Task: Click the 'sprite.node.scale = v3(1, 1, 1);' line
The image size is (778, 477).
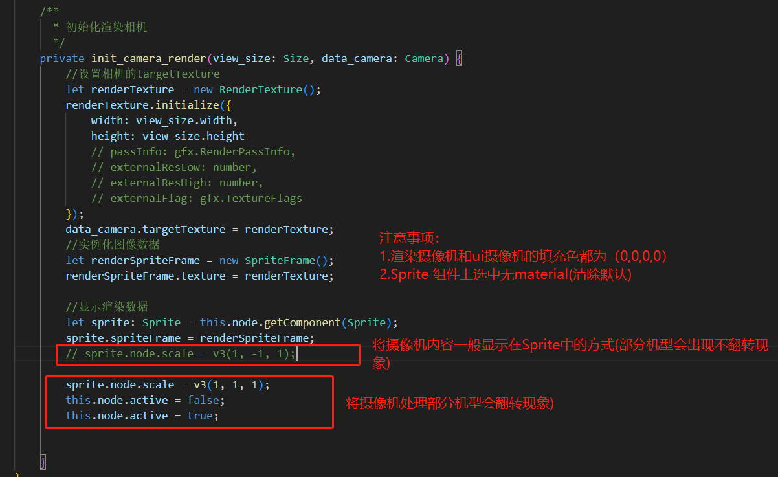Action: pos(168,384)
